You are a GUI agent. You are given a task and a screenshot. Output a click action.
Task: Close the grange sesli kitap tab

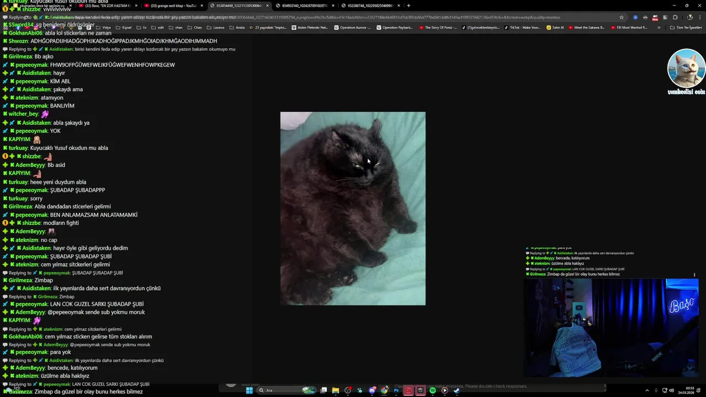coord(202,6)
